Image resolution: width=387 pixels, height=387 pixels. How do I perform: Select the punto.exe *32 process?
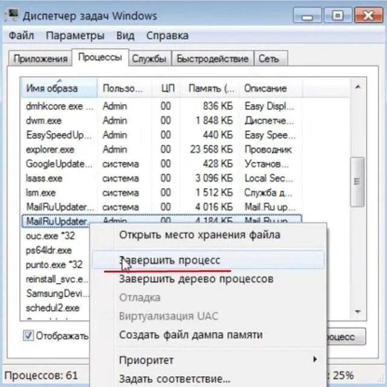click(56, 265)
